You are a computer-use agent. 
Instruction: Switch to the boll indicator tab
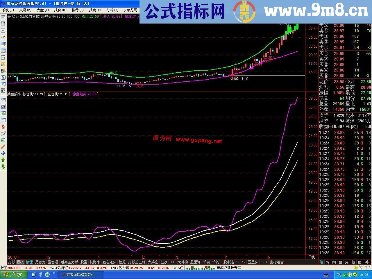264,262
